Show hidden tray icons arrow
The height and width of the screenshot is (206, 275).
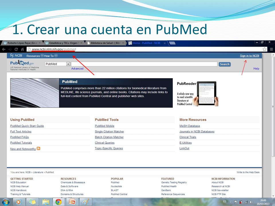(231, 202)
